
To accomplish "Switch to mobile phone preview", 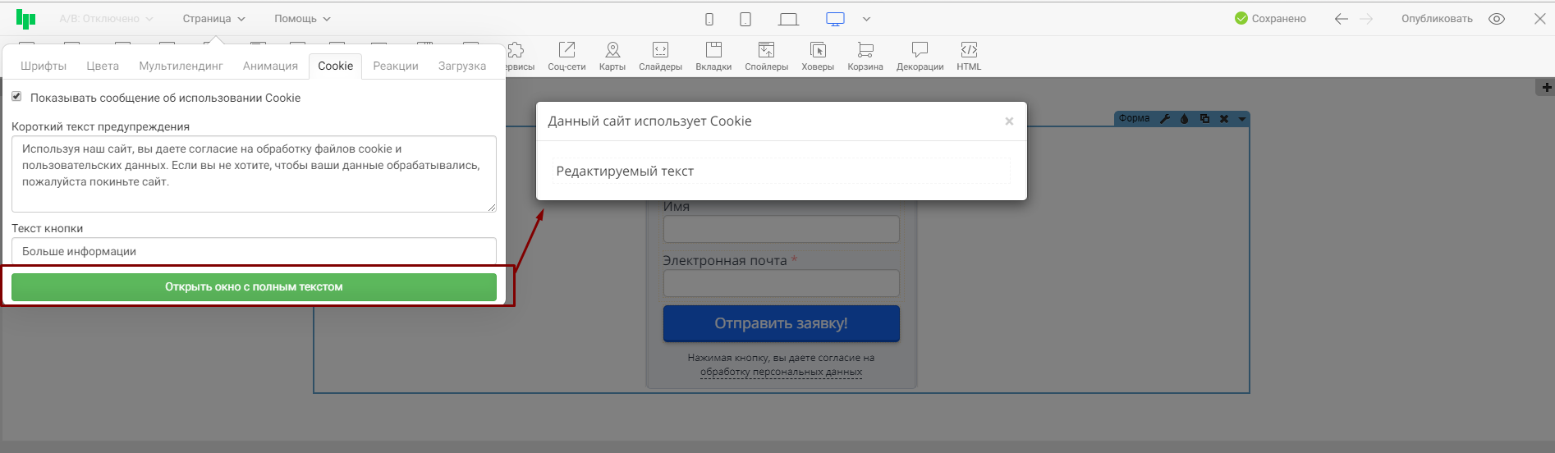I will click(709, 19).
